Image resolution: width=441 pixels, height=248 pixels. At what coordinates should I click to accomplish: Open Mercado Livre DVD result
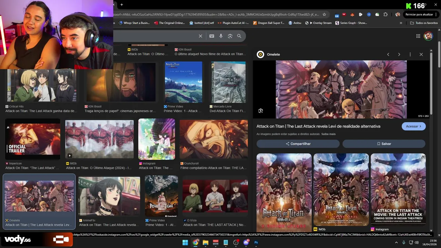coord(228,82)
